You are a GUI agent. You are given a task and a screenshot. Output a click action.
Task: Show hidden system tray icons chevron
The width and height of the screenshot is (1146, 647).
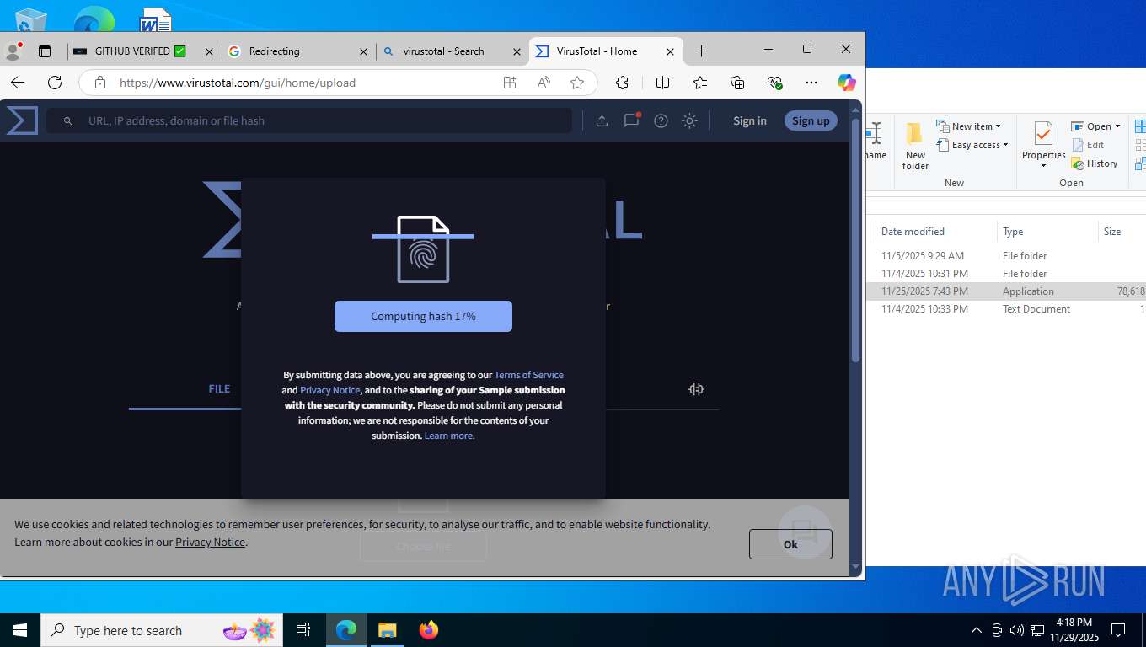click(x=977, y=630)
